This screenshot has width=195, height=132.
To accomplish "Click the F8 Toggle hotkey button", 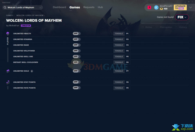I will tap(122, 82).
